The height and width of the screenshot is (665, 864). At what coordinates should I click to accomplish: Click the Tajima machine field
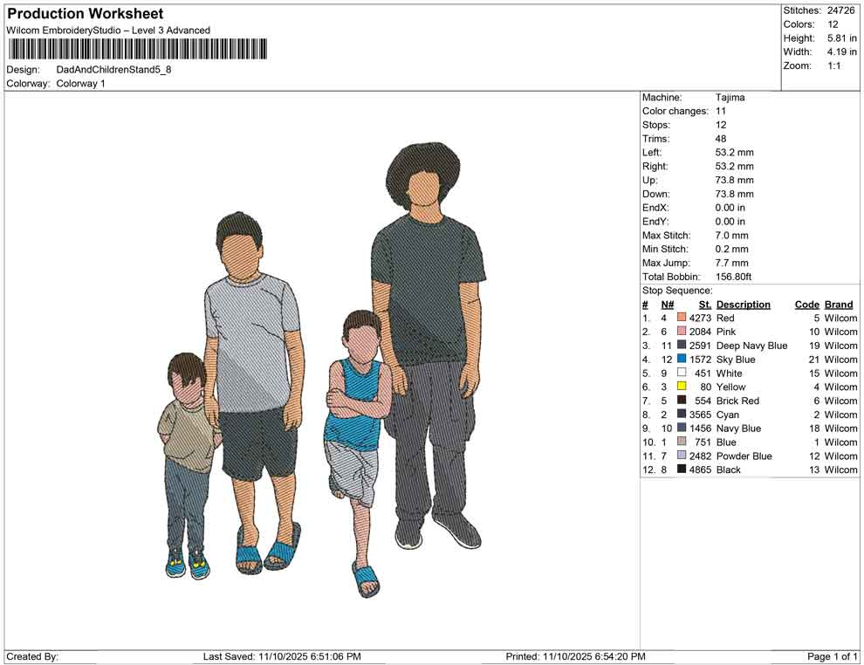click(x=730, y=97)
